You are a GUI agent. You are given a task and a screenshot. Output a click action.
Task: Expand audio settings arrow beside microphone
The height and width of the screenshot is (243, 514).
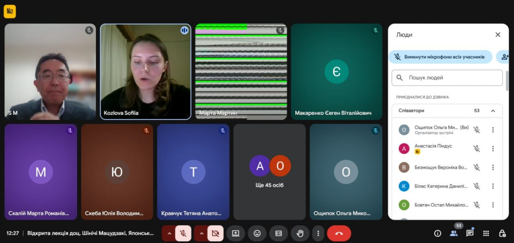tap(169, 233)
